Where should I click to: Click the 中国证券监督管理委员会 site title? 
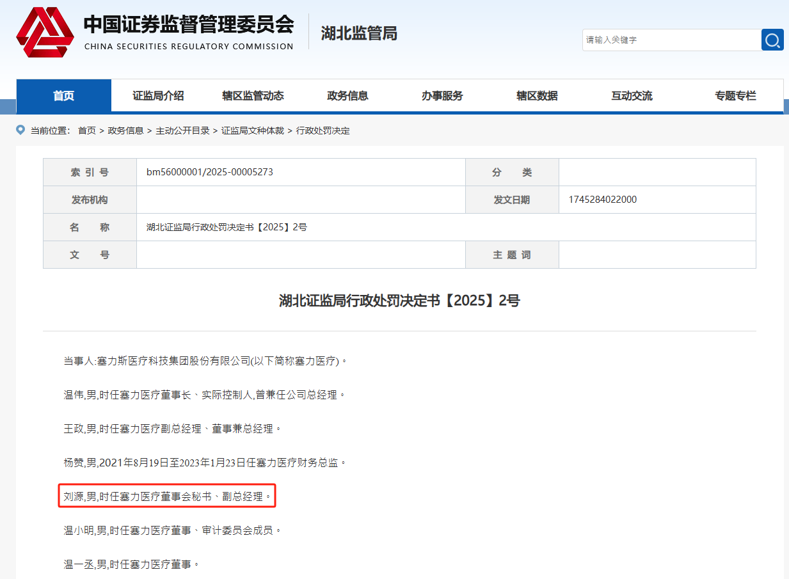click(189, 24)
